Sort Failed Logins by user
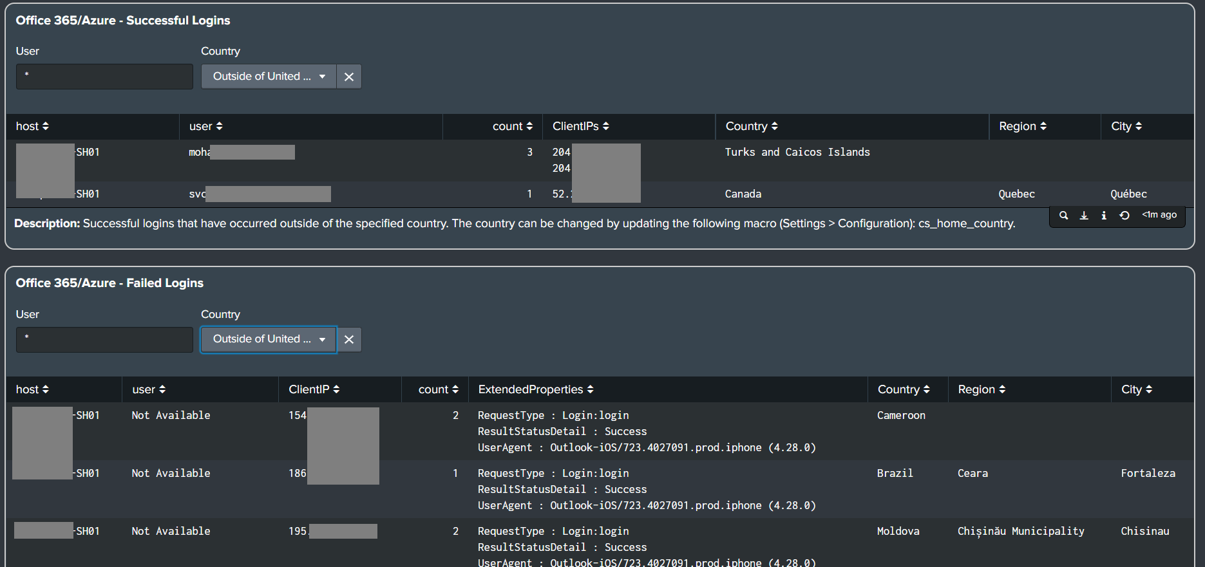Screen dimensions: 1205x567 [x=149, y=389]
